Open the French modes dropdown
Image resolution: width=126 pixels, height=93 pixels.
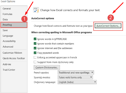tap(76, 73)
